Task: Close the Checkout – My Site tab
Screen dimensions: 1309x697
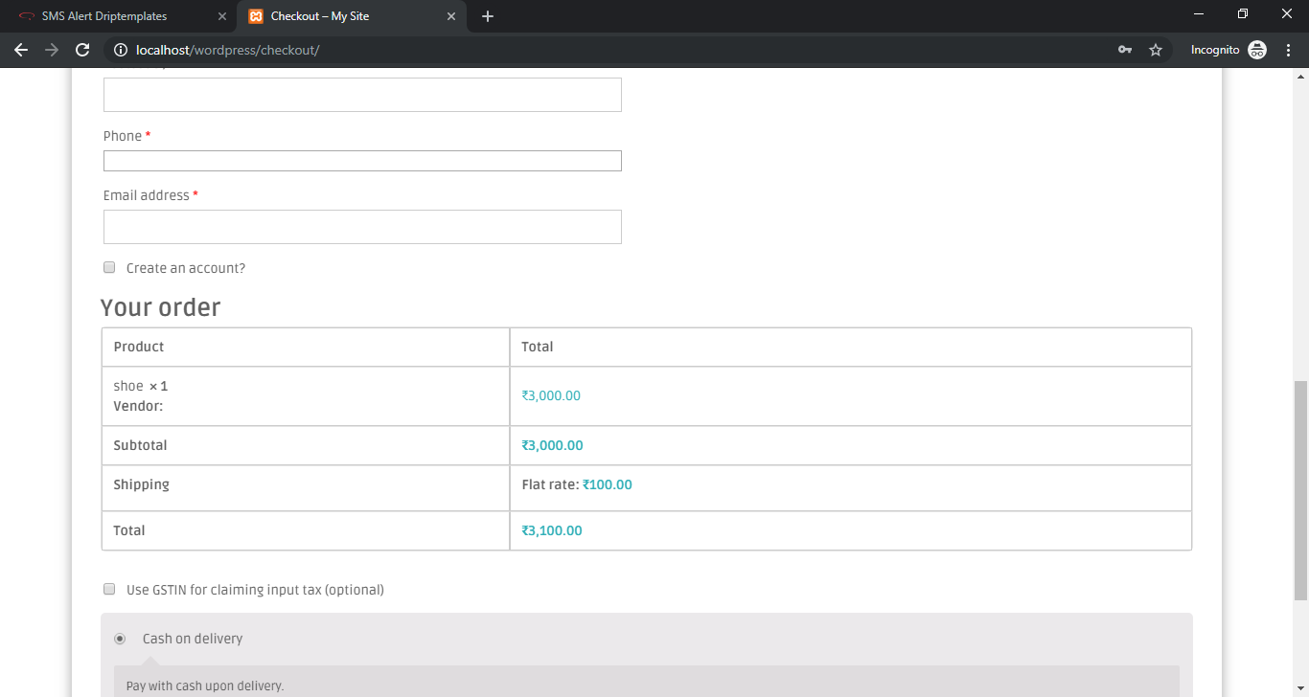Action: coord(451,16)
